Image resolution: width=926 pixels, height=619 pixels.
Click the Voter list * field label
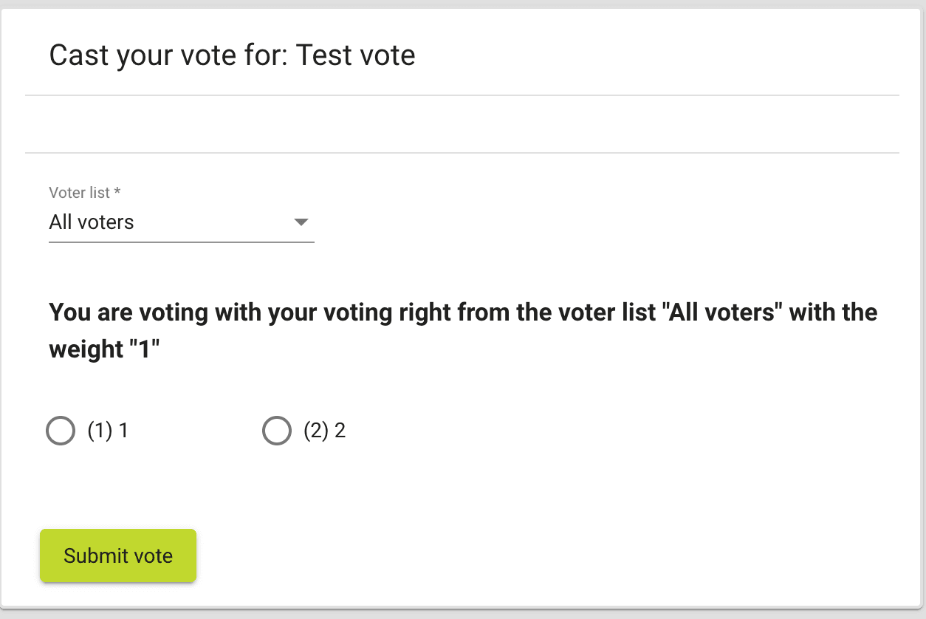point(83,192)
